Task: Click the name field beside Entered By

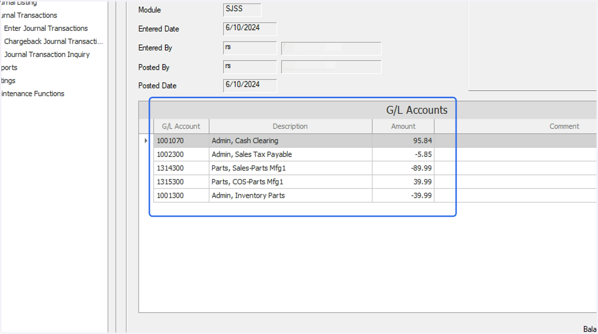Action: point(331,48)
